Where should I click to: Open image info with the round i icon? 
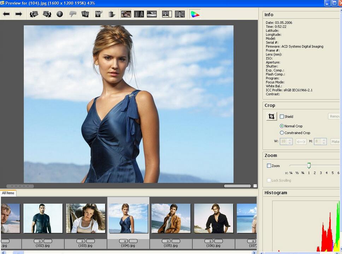click(x=60, y=14)
